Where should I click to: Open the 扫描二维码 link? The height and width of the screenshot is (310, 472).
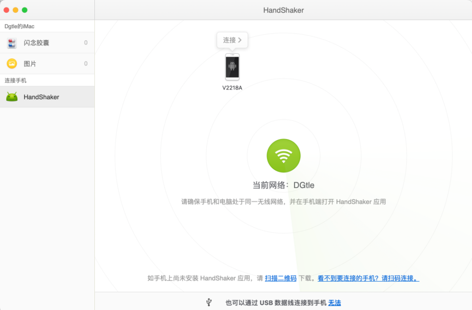coord(280,278)
